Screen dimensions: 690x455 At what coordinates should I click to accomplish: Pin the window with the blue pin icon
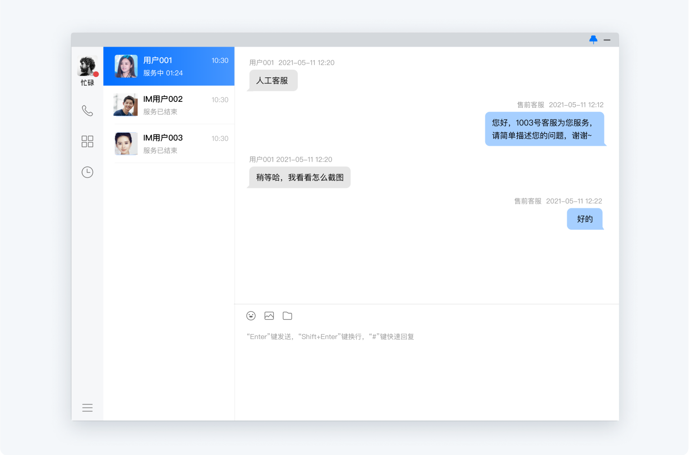pos(593,40)
